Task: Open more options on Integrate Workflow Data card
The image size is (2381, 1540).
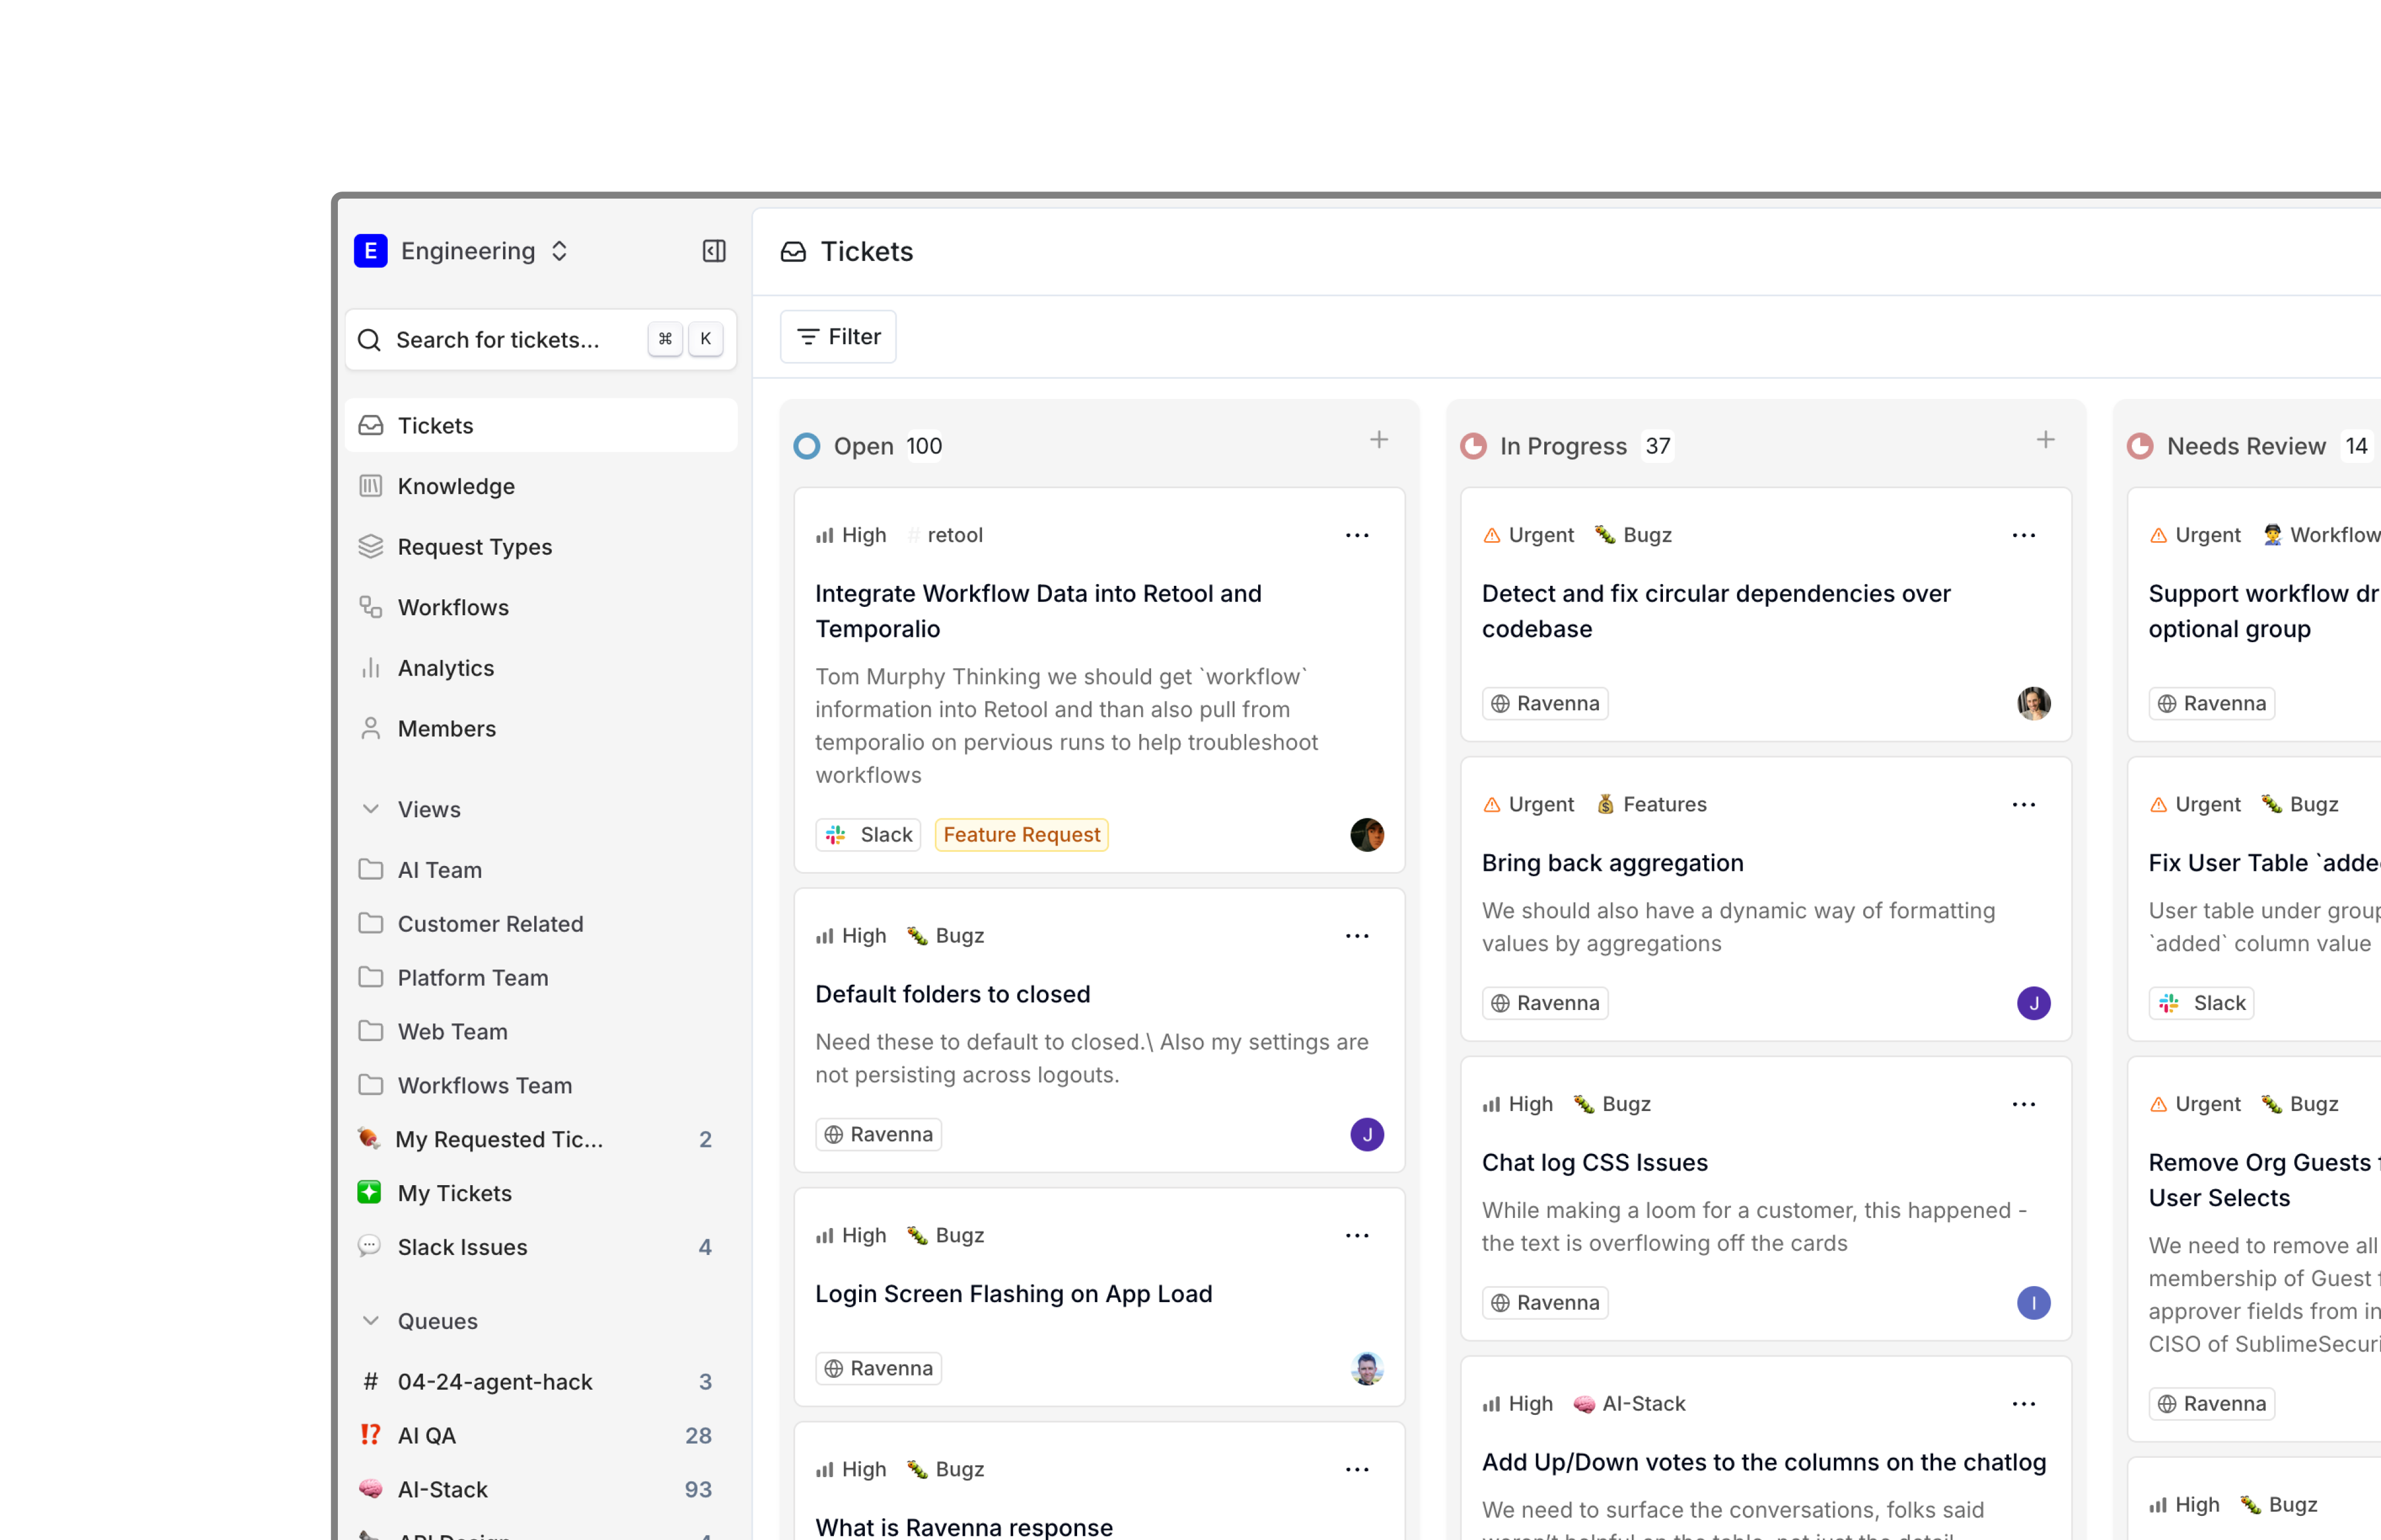Action: (x=1357, y=536)
